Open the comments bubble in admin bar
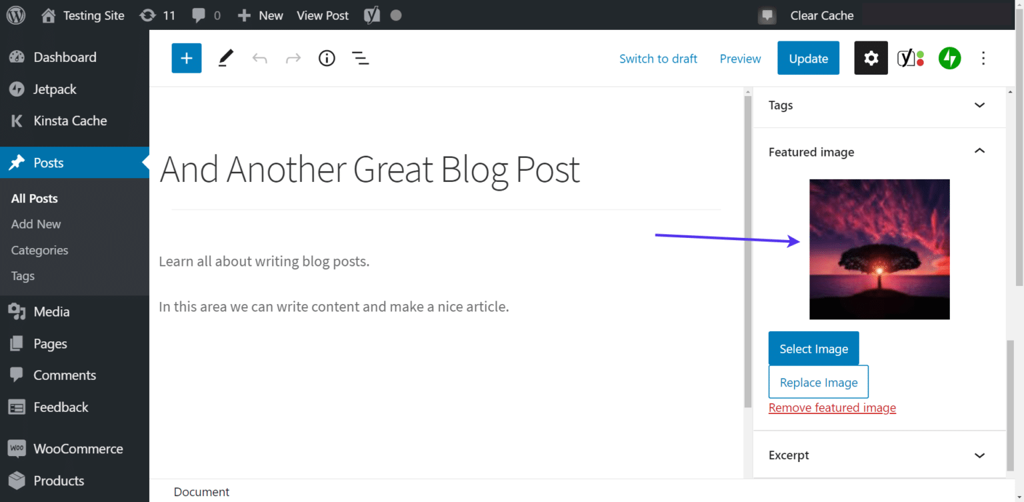The width and height of the screenshot is (1024, 502). [197, 15]
